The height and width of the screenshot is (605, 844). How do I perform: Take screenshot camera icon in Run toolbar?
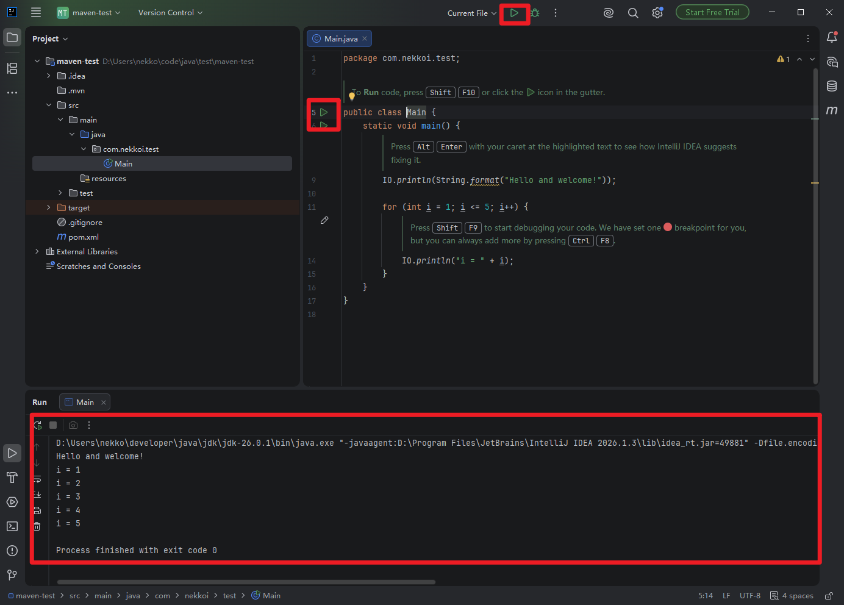pos(73,425)
